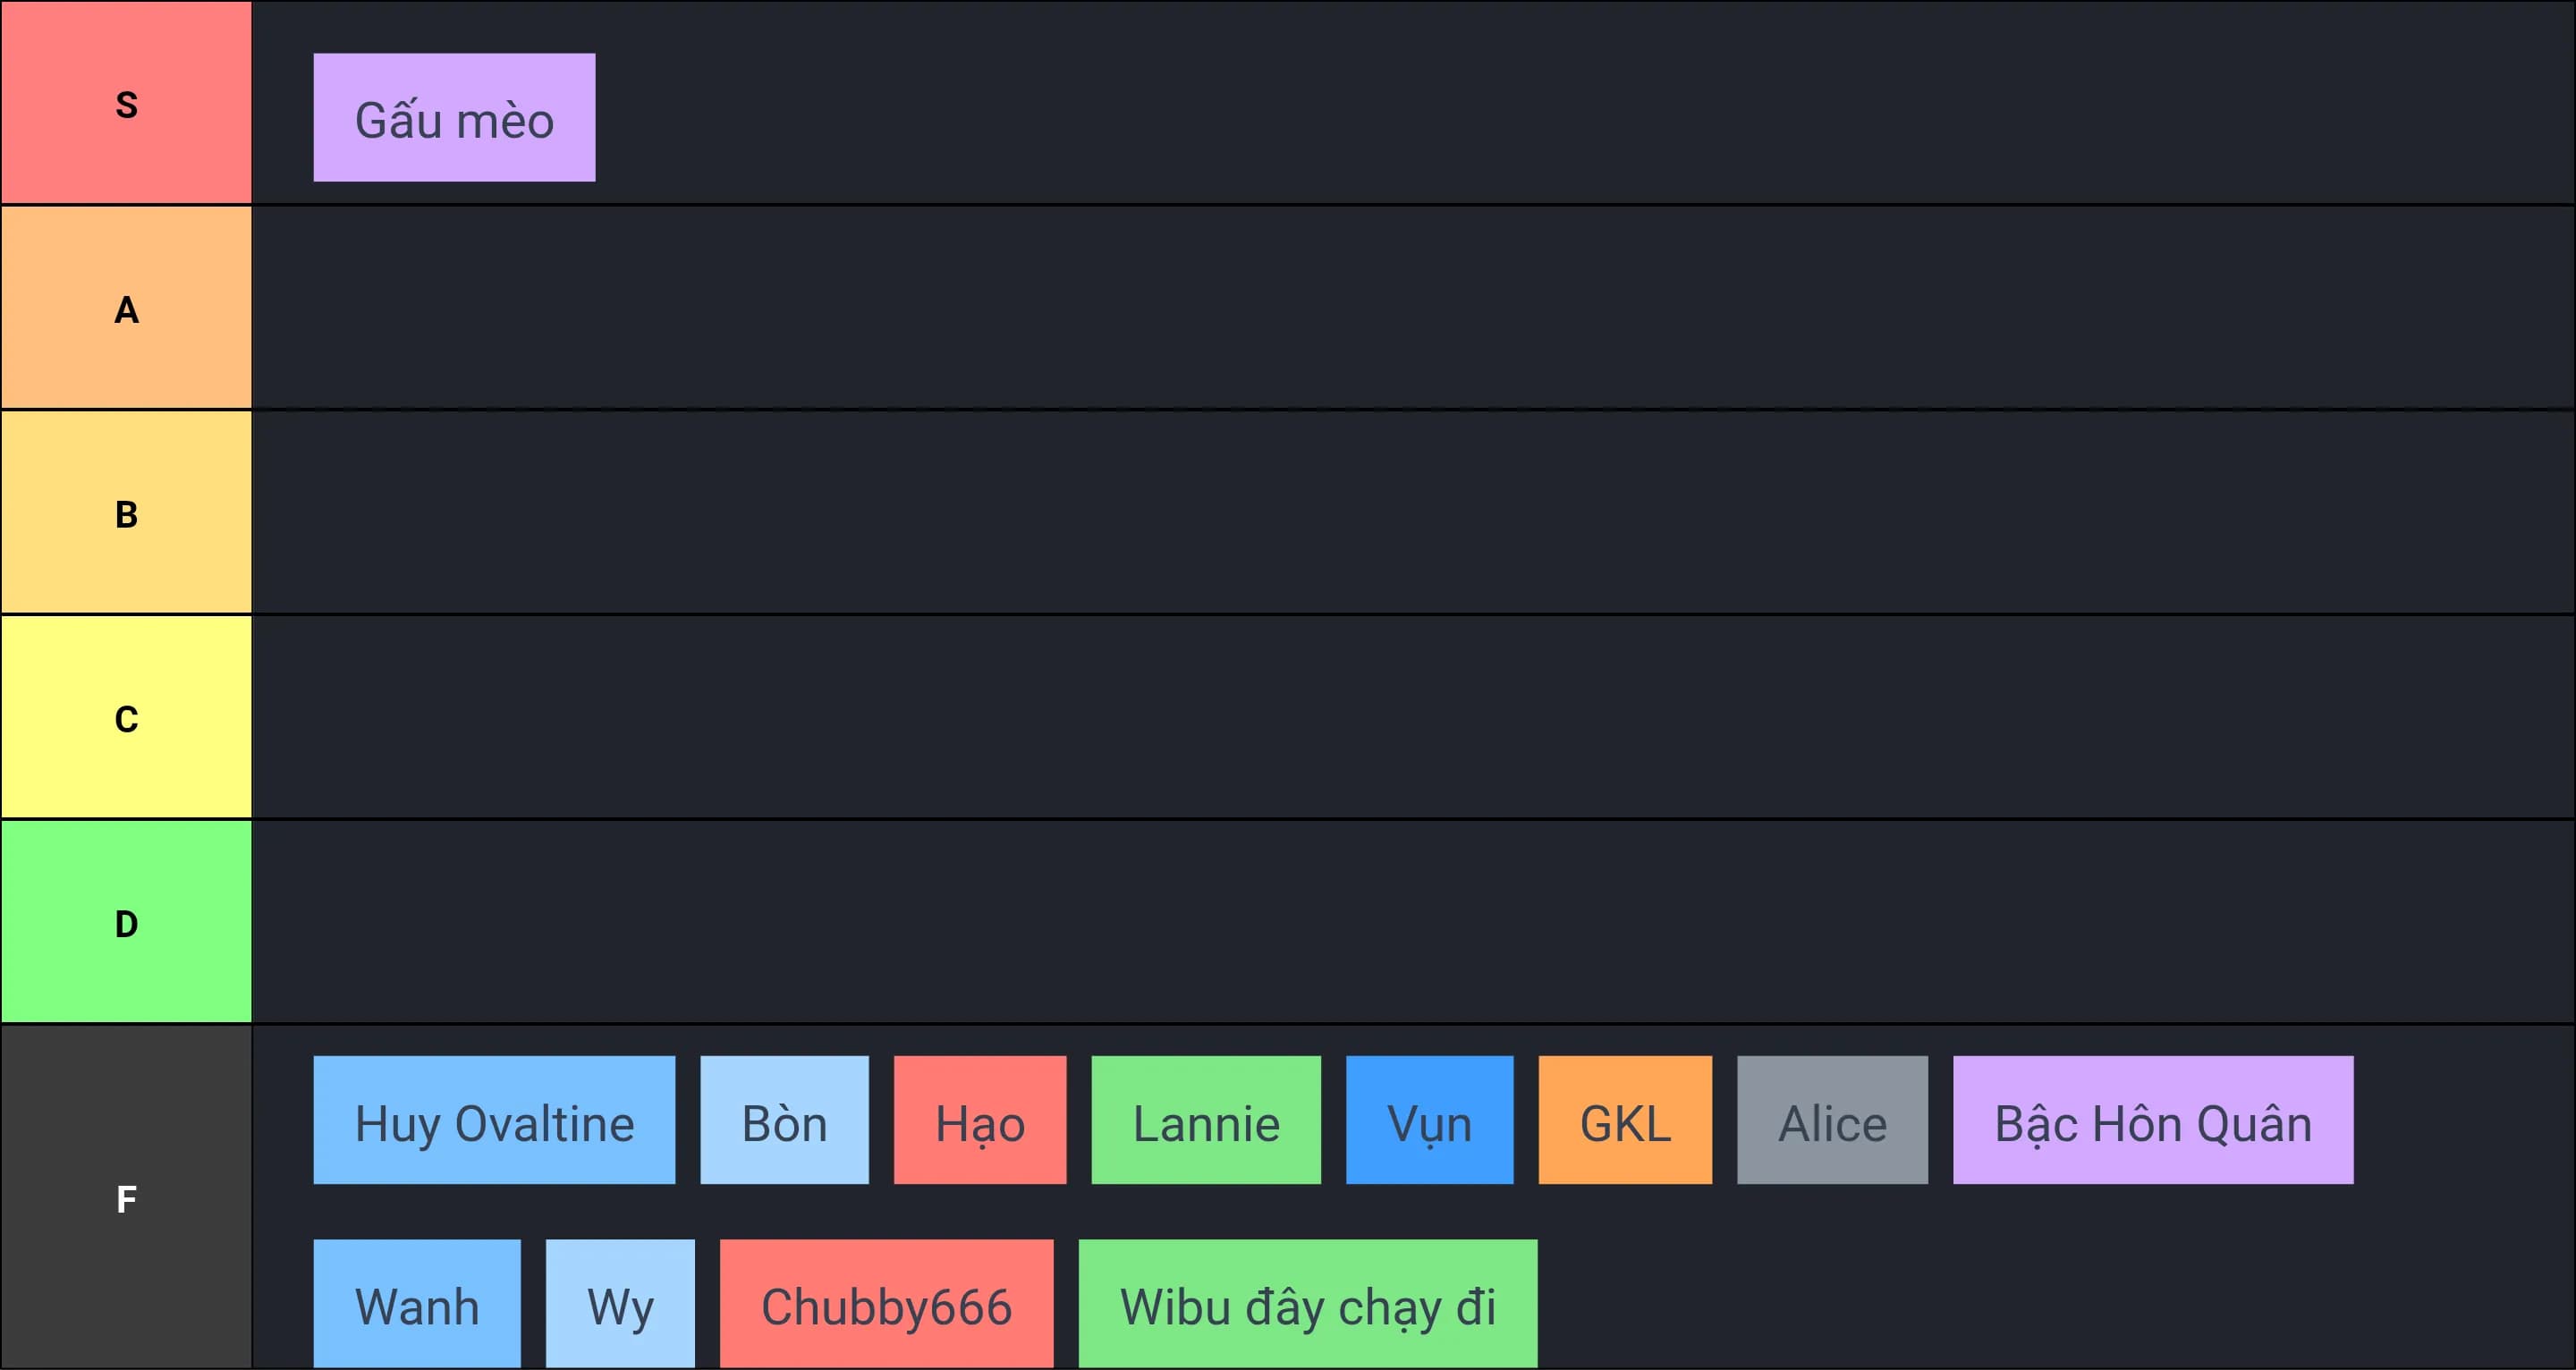Click the green D tier label
The width and height of the screenshot is (2576, 1370).
click(x=126, y=922)
